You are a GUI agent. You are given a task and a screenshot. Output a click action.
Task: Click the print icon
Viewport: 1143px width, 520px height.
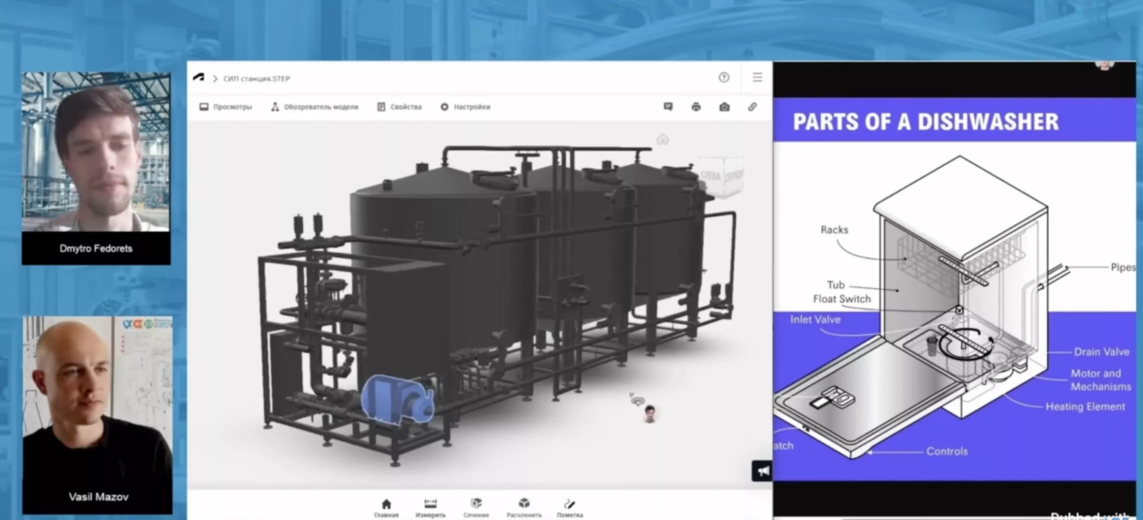[x=696, y=107]
